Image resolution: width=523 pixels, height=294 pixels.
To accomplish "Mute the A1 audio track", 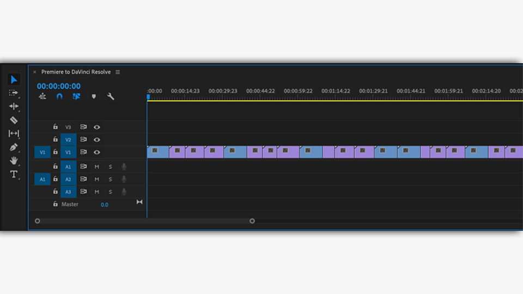I will coord(97,167).
